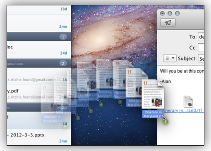Click the green zoom window button
Screen dimensions: 211x151
(x=177, y=13)
